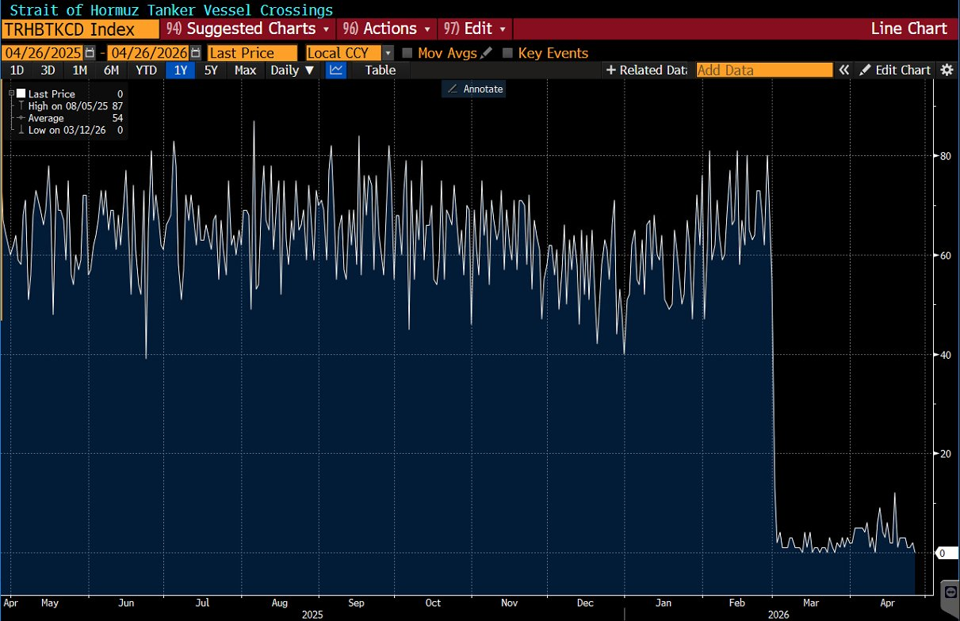Click the Last Price field box
Viewport: 960px width, 621px height.
[252, 53]
